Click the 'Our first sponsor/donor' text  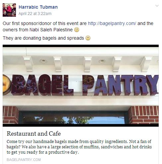point(28,23)
